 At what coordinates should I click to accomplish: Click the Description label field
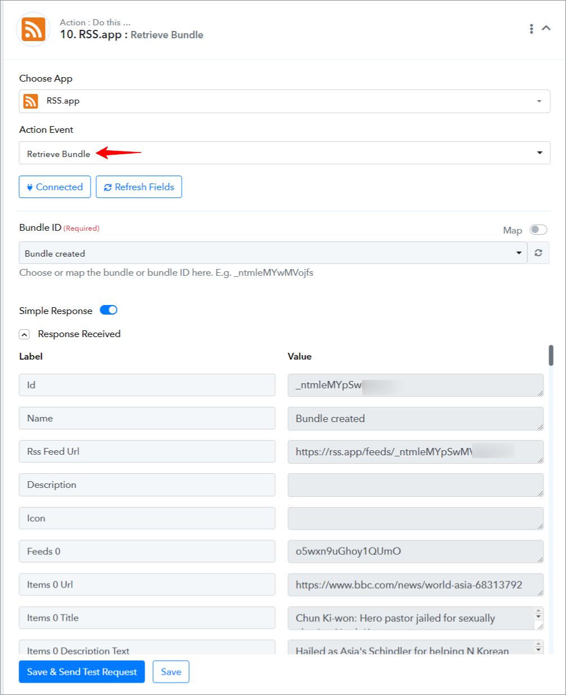(x=147, y=485)
